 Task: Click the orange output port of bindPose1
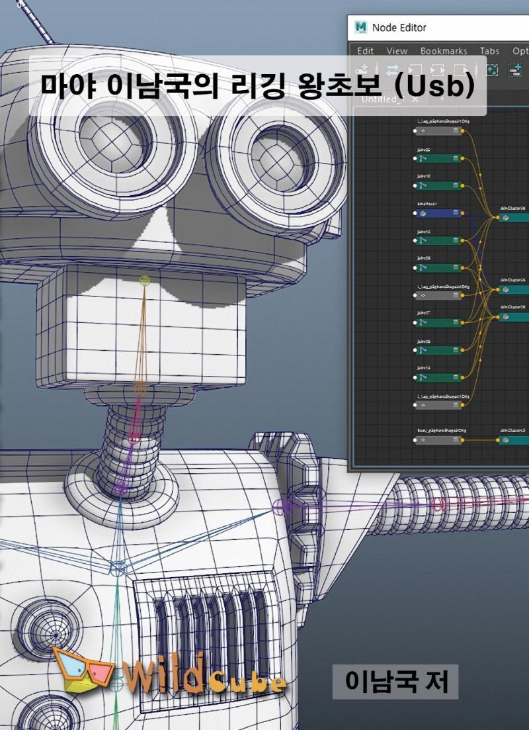(462, 213)
